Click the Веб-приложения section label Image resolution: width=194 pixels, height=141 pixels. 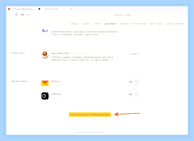click(19, 81)
